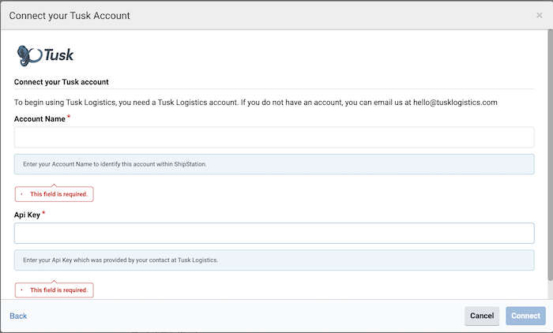Focus the Account Name input field
553x333 pixels.
tap(274, 137)
